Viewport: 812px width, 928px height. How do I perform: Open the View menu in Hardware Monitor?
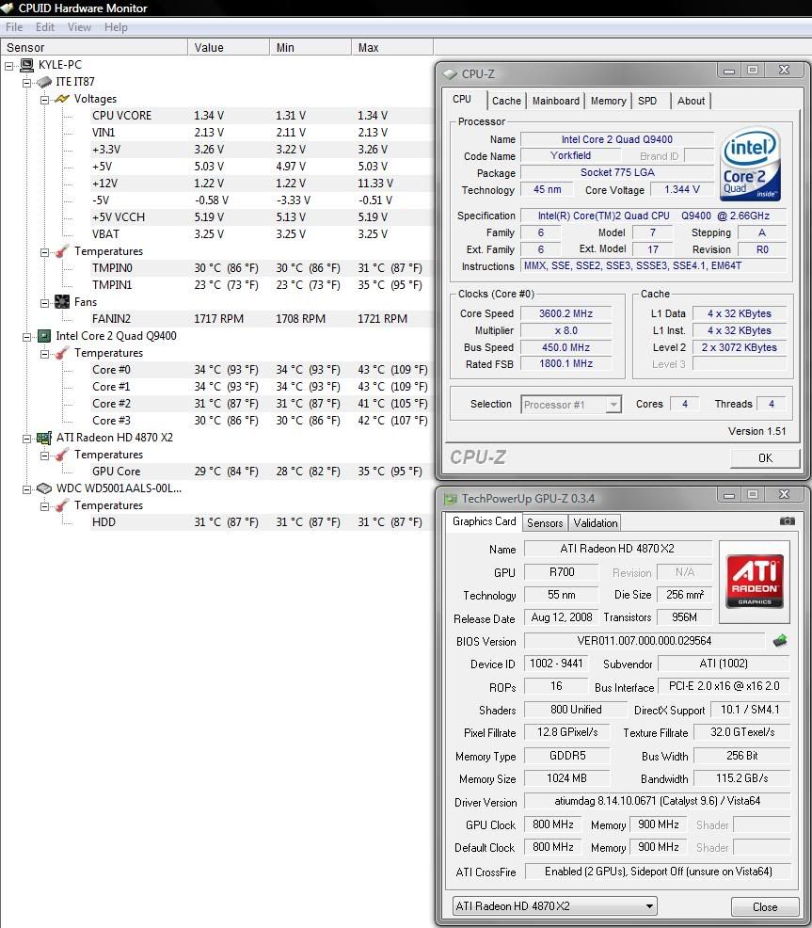(79, 27)
